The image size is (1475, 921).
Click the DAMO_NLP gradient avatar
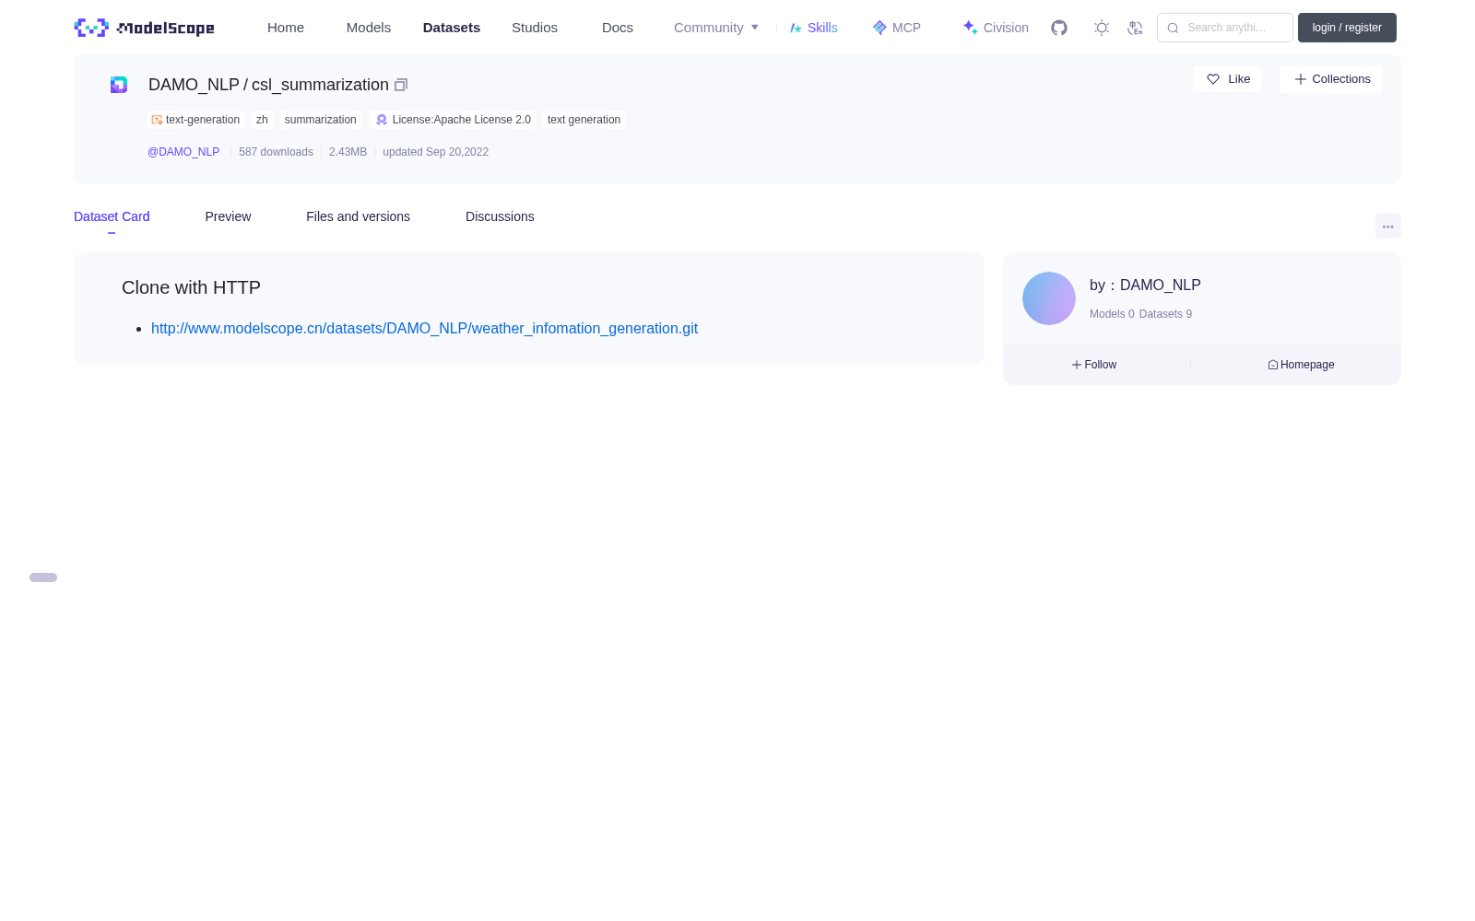pyautogui.click(x=1049, y=298)
